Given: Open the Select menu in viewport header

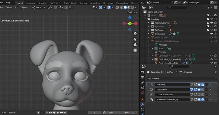Looking at the screenshot, I should (x=9, y=7).
